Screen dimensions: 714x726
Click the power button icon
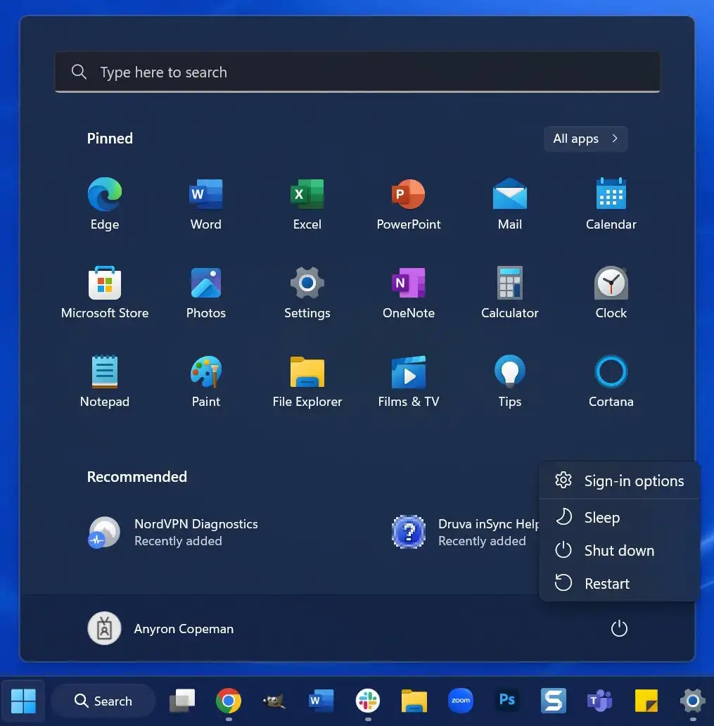click(x=619, y=628)
